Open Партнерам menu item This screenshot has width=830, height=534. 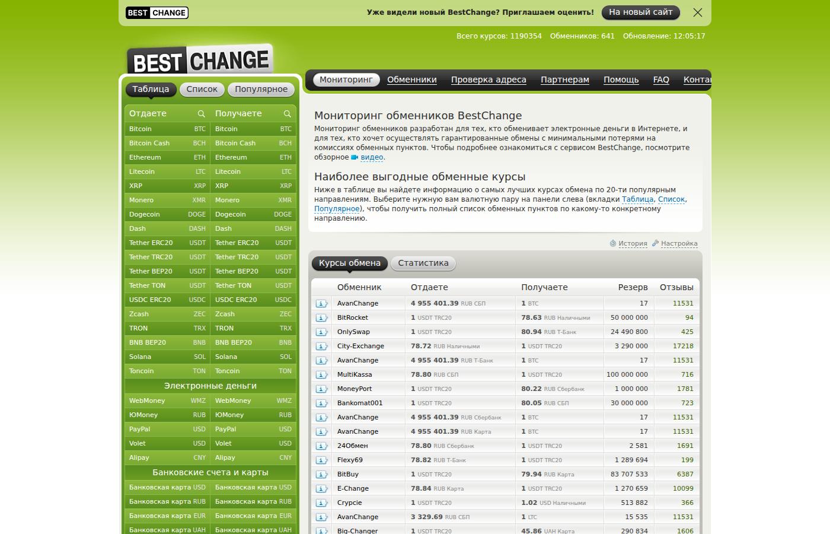click(x=565, y=80)
